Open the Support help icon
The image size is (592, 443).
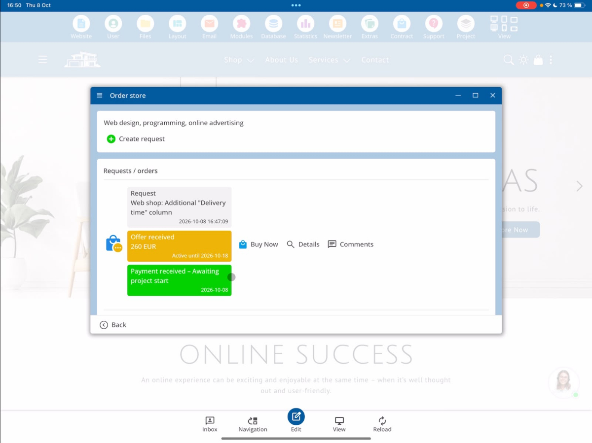click(x=434, y=24)
